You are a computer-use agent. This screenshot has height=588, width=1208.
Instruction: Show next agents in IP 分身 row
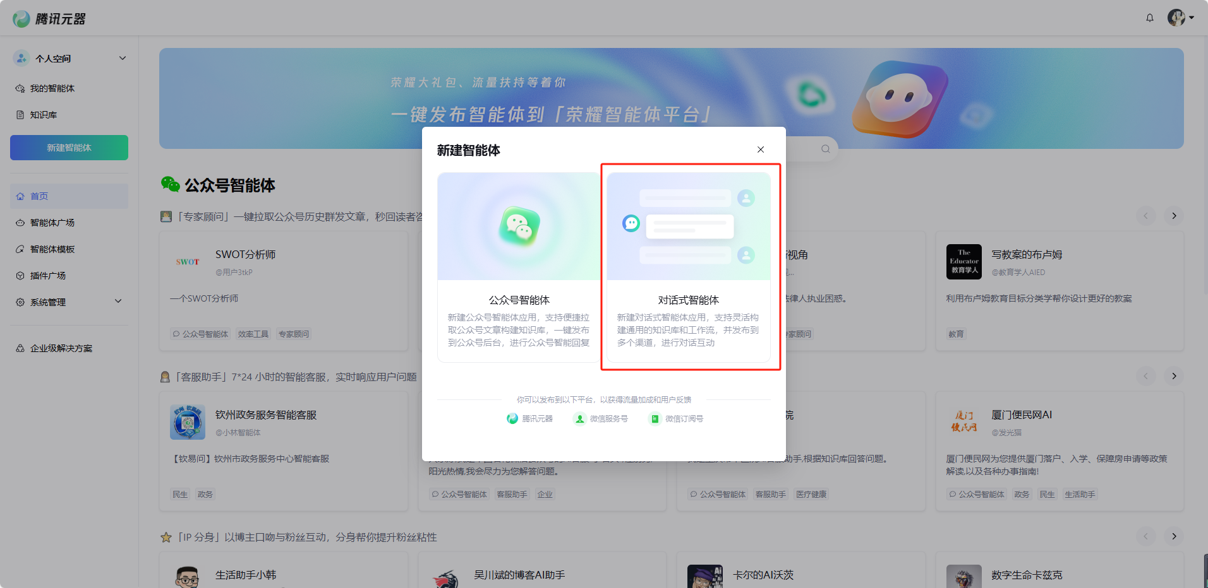1174,536
